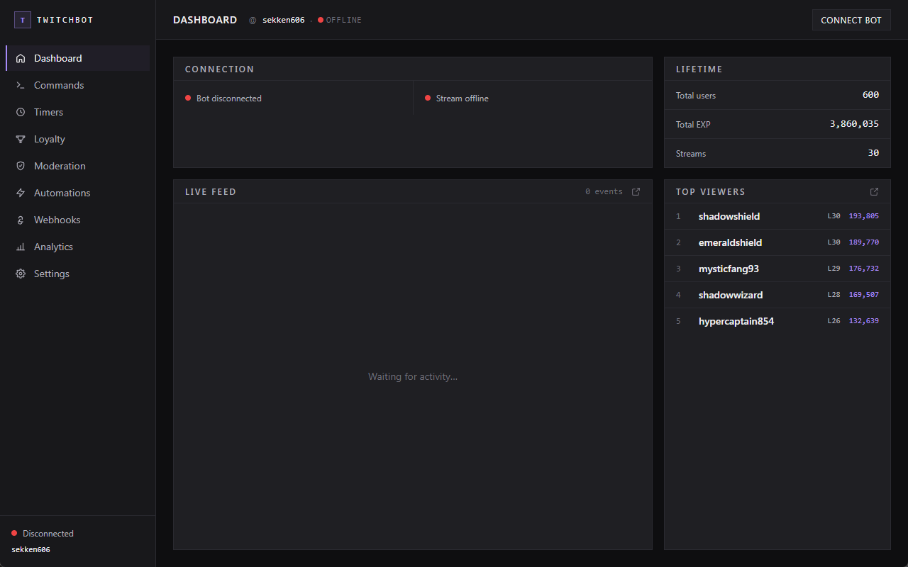This screenshot has width=908, height=567.
Task: Click the L28 level badge
Action: 834,295
